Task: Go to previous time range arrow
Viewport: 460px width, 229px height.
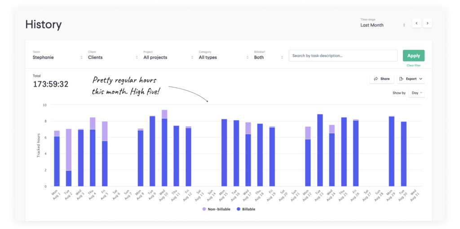Action: [416, 23]
